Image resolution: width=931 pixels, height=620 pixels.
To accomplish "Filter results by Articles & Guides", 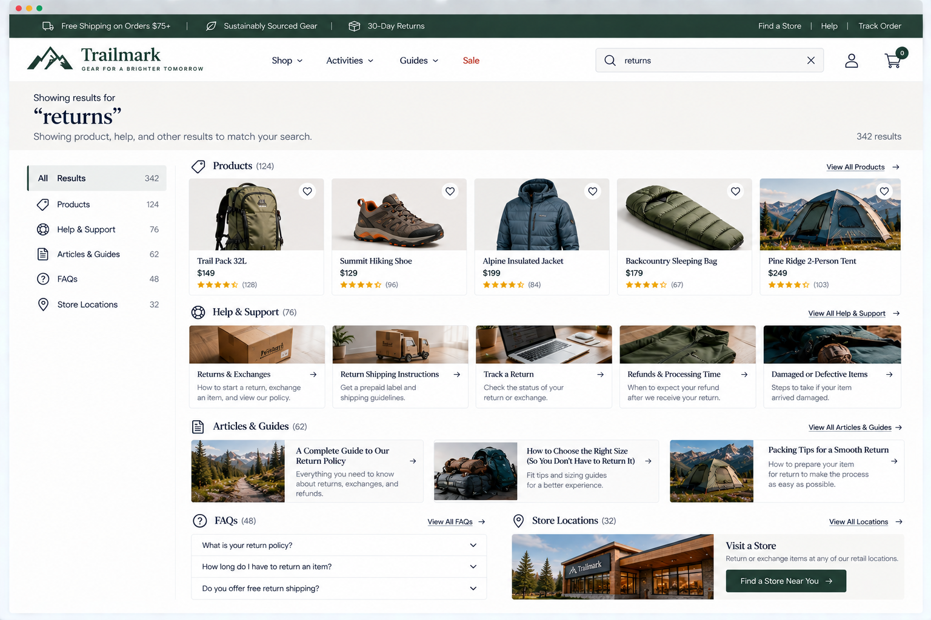I will click(97, 254).
